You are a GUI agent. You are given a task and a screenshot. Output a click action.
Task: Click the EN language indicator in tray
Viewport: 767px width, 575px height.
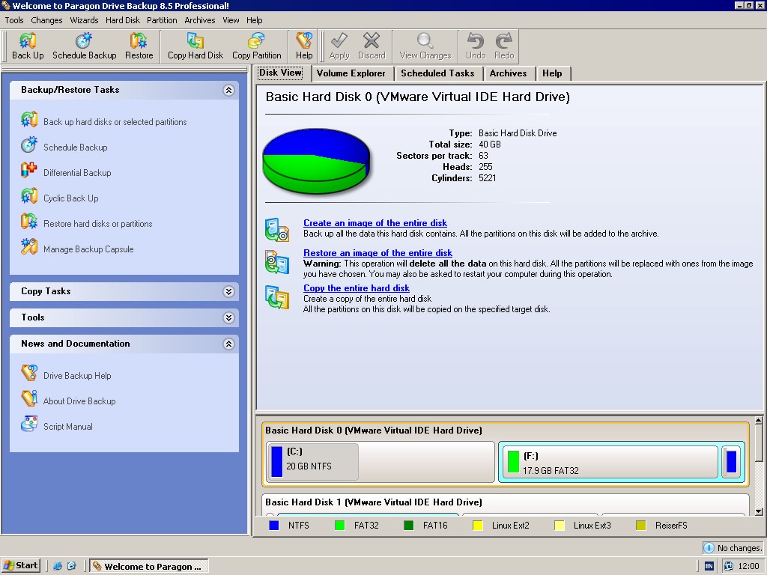point(709,566)
